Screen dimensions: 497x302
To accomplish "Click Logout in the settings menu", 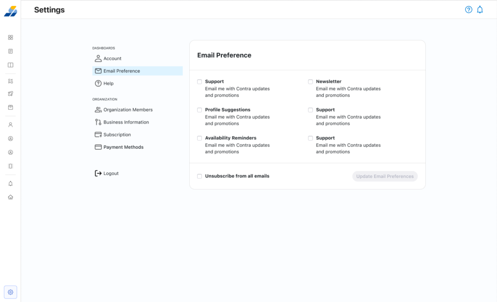I will coord(111,174).
